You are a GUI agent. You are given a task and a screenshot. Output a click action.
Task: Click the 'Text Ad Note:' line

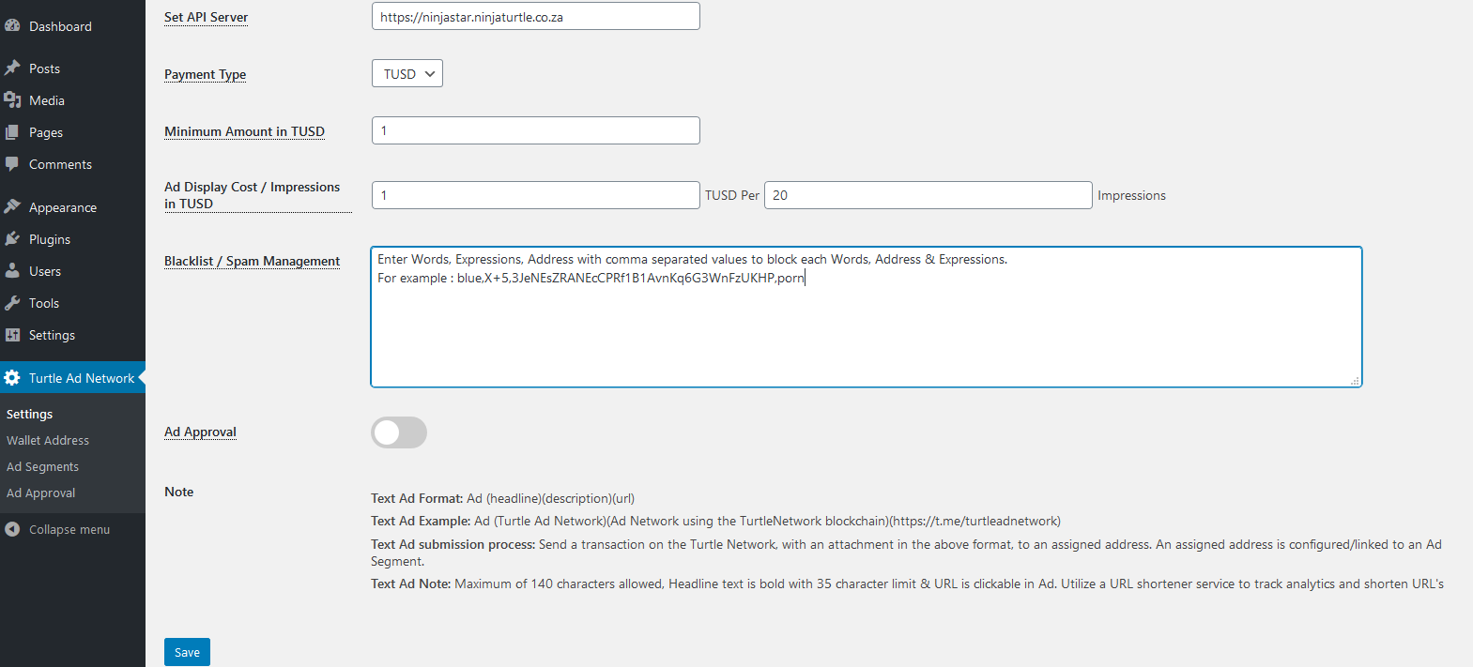[x=908, y=584]
